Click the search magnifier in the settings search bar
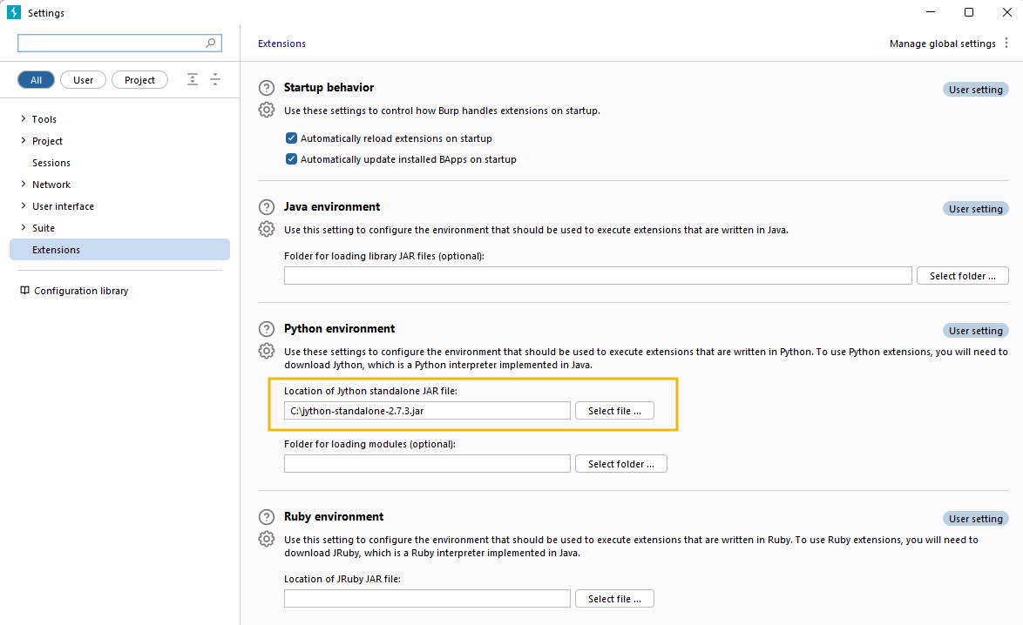The height and width of the screenshot is (625, 1023). click(210, 42)
